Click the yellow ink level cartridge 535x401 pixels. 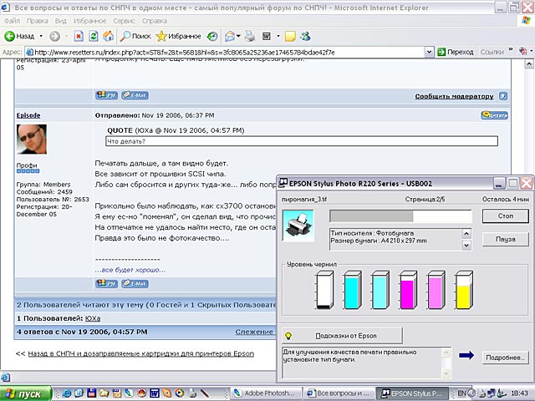464,290
